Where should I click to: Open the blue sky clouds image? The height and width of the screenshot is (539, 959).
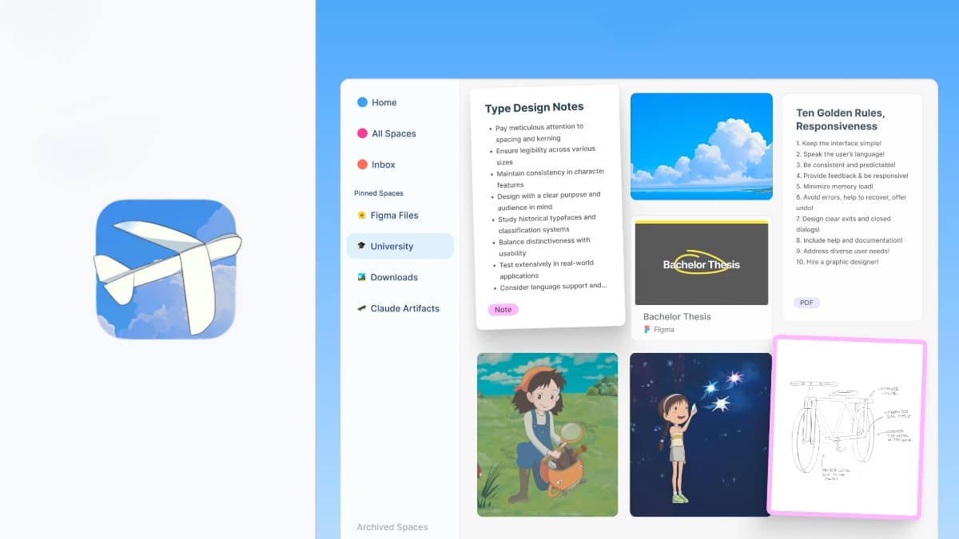[x=702, y=146]
